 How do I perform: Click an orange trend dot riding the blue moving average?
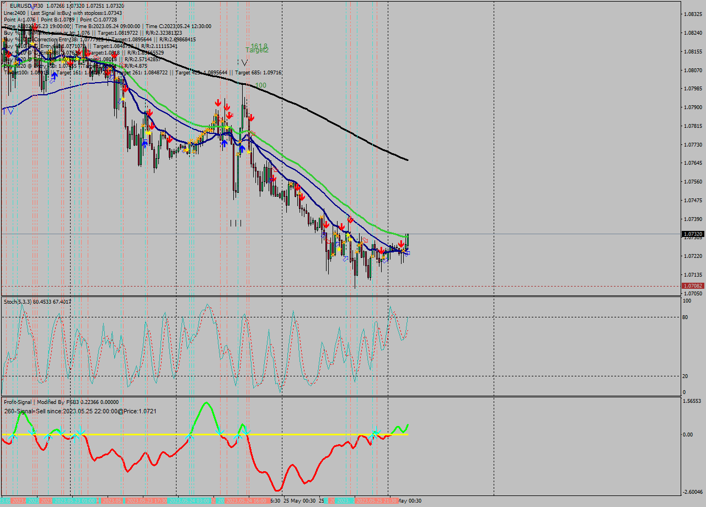click(x=403, y=251)
